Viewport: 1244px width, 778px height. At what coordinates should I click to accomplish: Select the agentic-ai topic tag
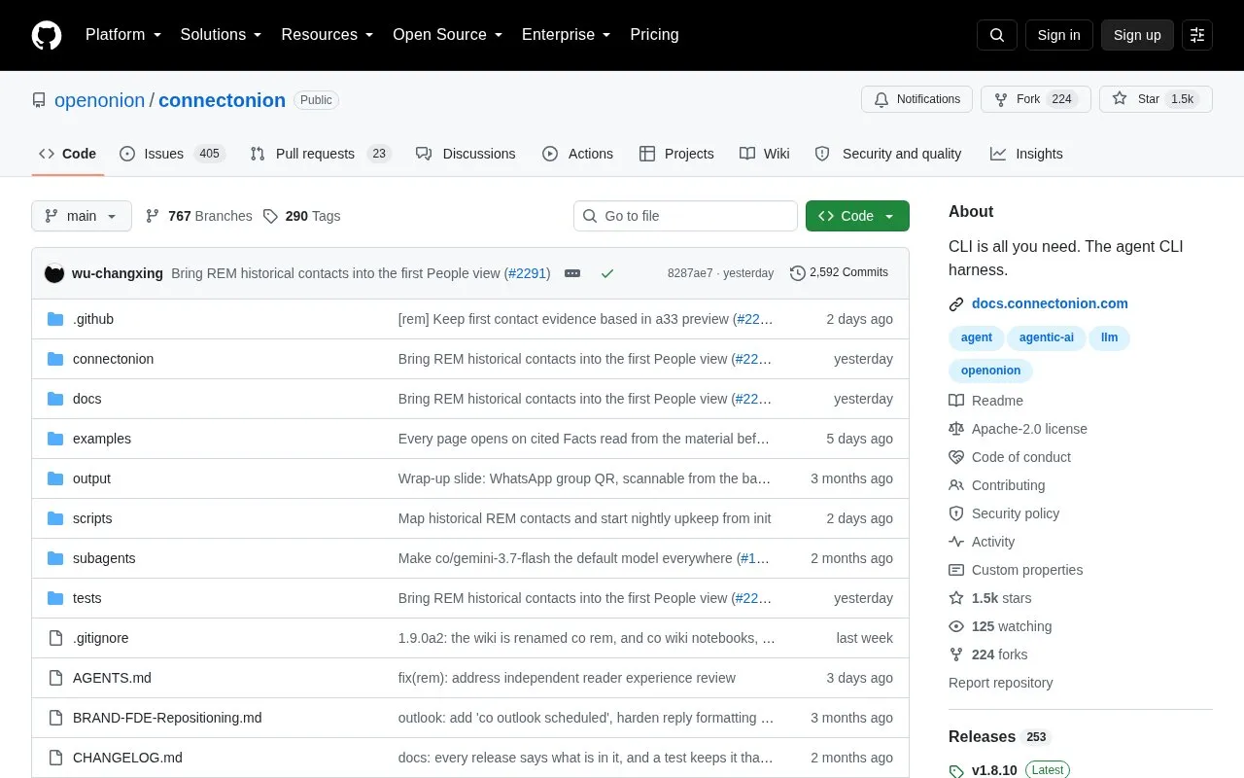coord(1047,337)
